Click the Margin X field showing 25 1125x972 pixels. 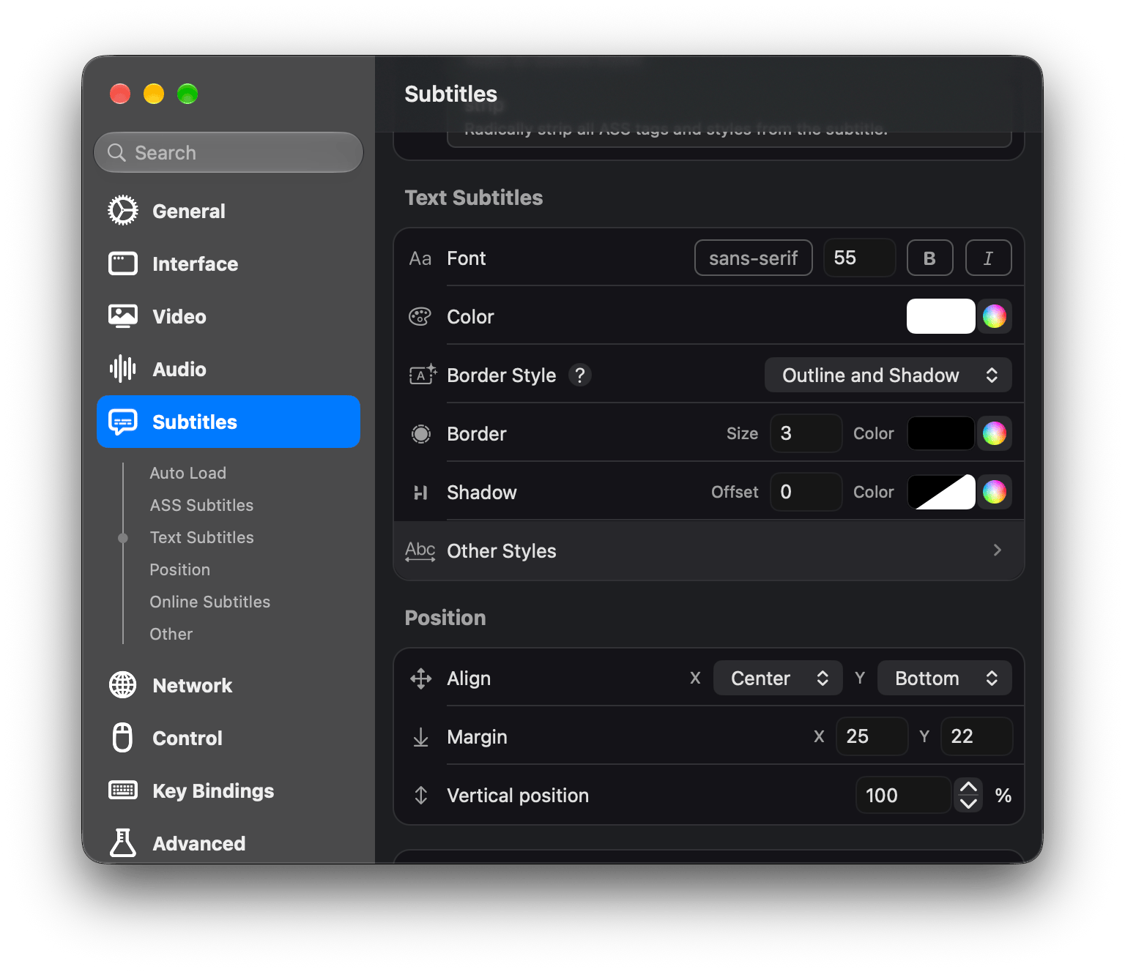pyautogui.click(x=872, y=736)
